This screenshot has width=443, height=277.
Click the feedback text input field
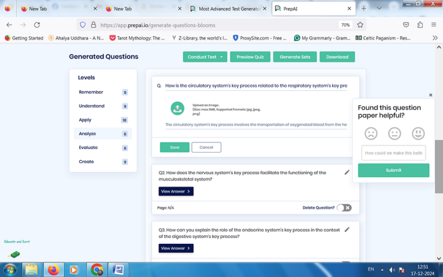pos(393,153)
